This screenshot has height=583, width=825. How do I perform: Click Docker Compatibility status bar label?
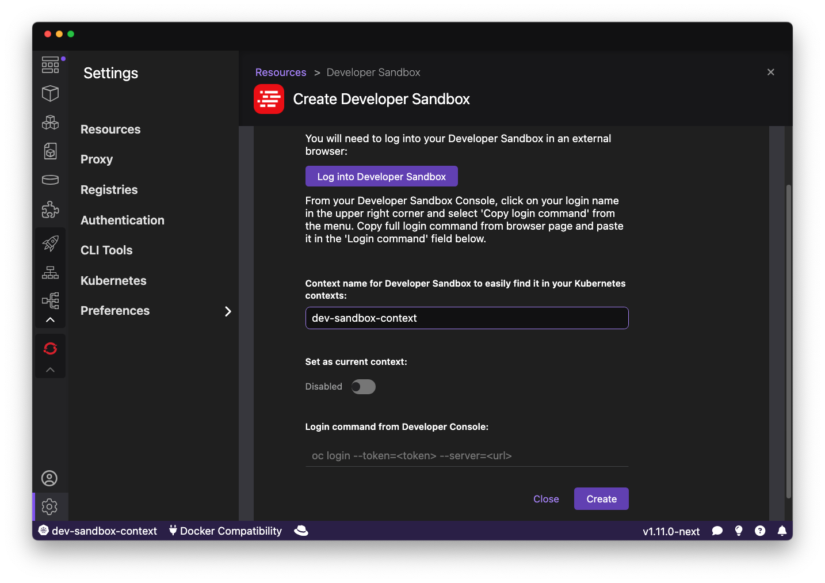[x=231, y=531]
